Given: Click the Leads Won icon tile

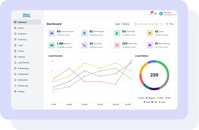Looking at the screenshot, I should coord(117,33).
